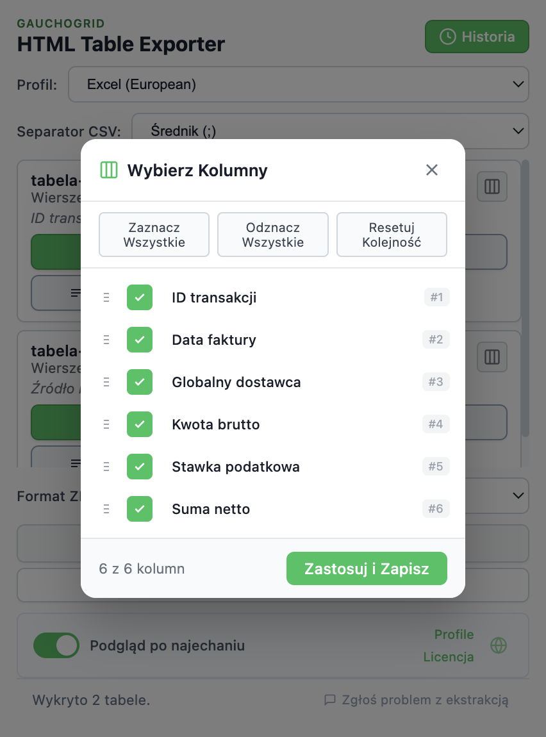Click the list icon on the first table card
The height and width of the screenshot is (737, 546).
(77, 293)
